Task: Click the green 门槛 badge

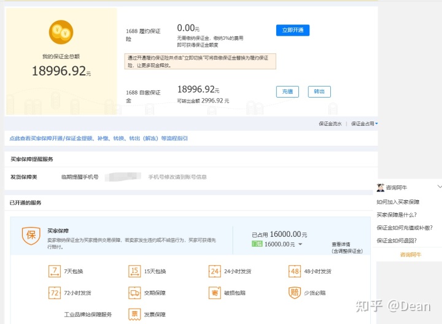Action: tap(257, 244)
